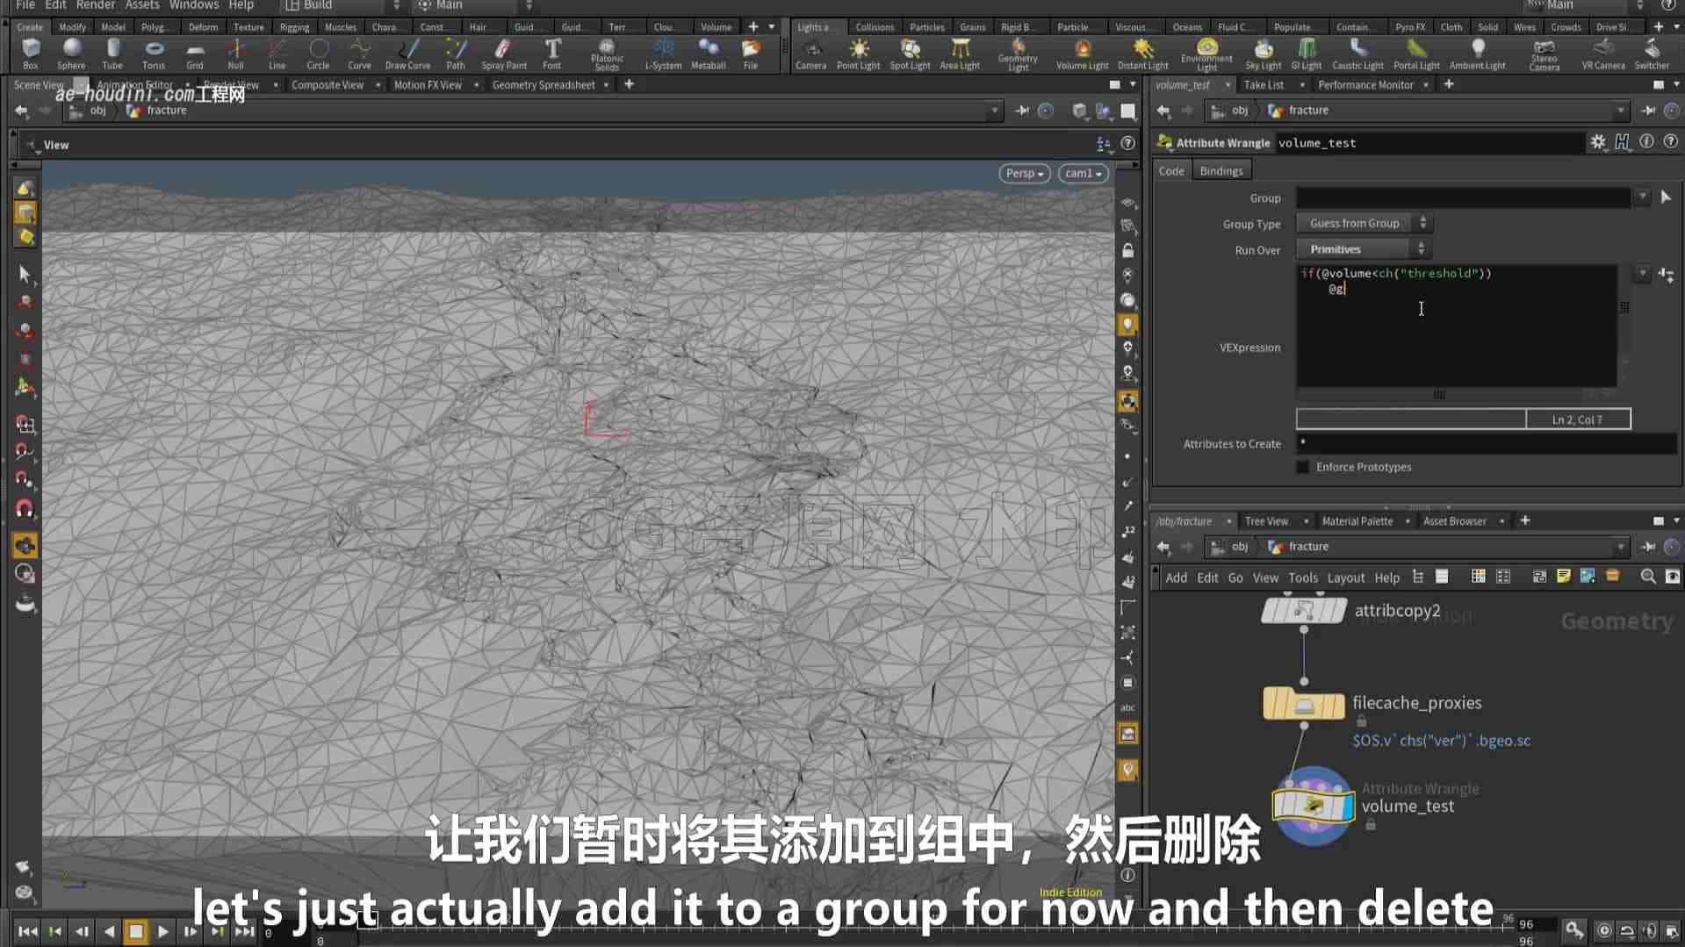1685x947 pixels.
Task: Add a Sky Light
Action: [x=1263, y=54]
